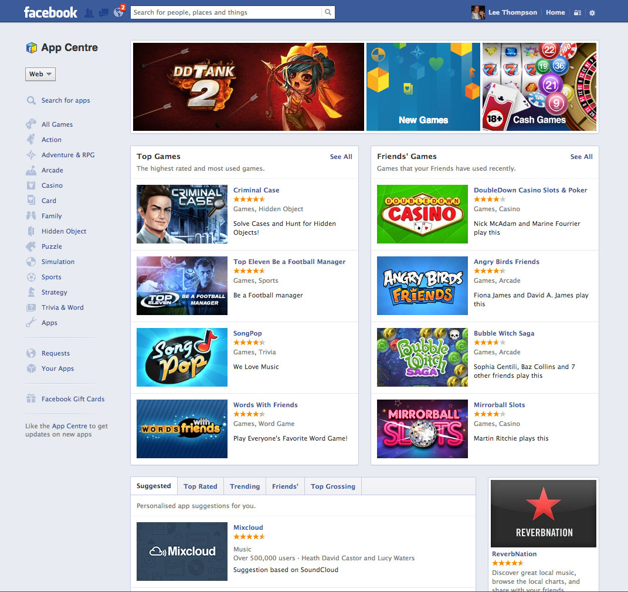This screenshot has width=628, height=592.
Task: Click Lee Thompson profile picture
Action: point(478,12)
